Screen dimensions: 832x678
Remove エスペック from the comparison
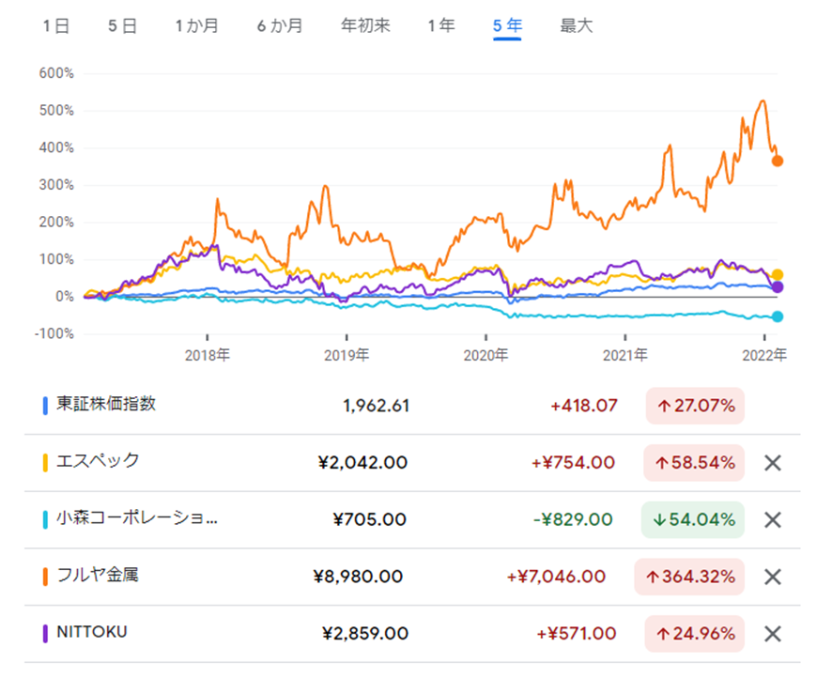pos(773,463)
